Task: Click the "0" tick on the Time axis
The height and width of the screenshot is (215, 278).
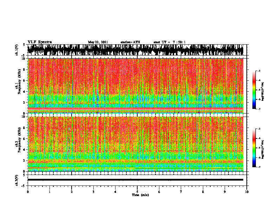Action: pyautogui.click(x=28, y=192)
